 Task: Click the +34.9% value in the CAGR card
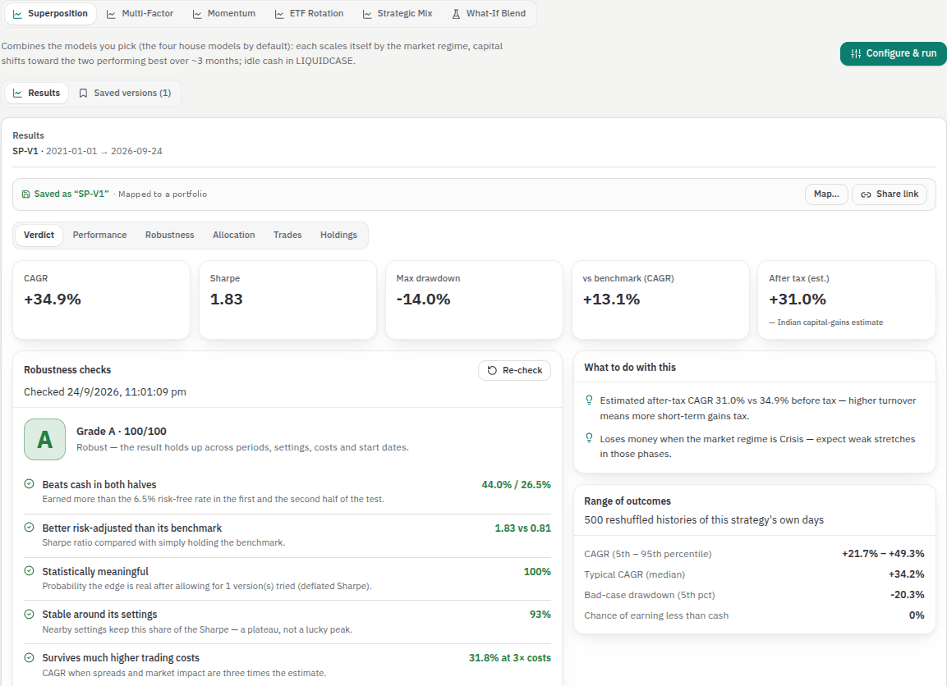click(x=53, y=300)
